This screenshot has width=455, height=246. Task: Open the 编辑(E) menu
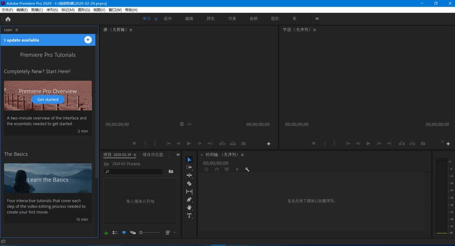click(x=22, y=10)
